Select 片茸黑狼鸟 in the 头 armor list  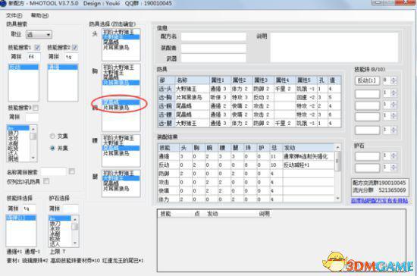click(116, 48)
